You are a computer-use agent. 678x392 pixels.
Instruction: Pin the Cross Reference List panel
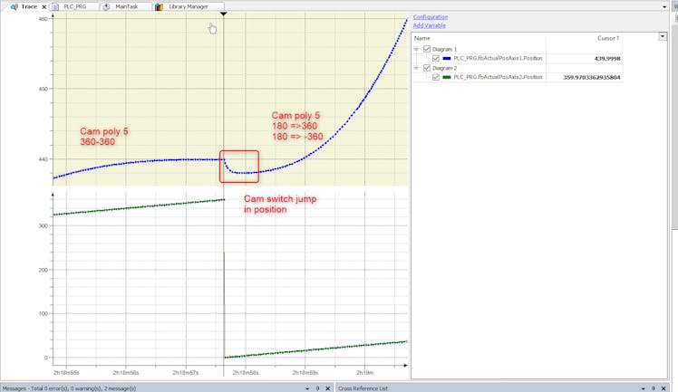(x=654, y=387)
